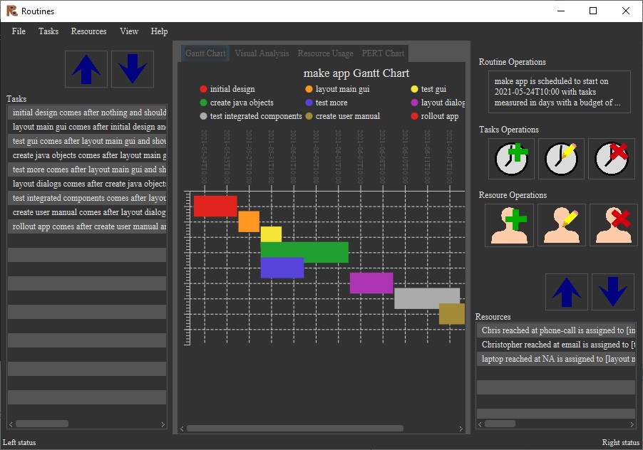Screen dimensions: 643x450
Task: Click the 'Right status' status bar text
Action: coord(620,443)
